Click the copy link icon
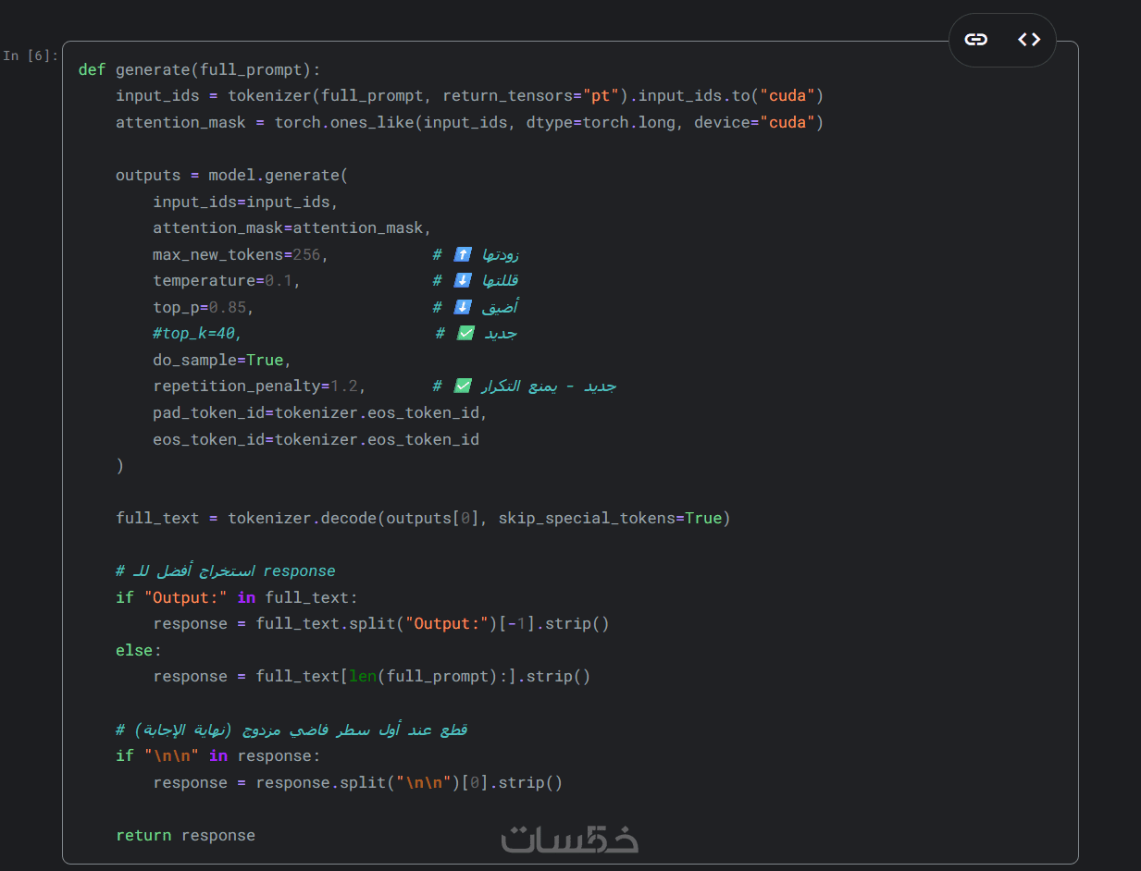This screenshot has height=871, width=1141. (976, 40)
